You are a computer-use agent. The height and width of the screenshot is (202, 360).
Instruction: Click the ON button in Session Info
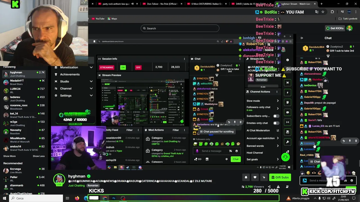[x=123, y=67]
